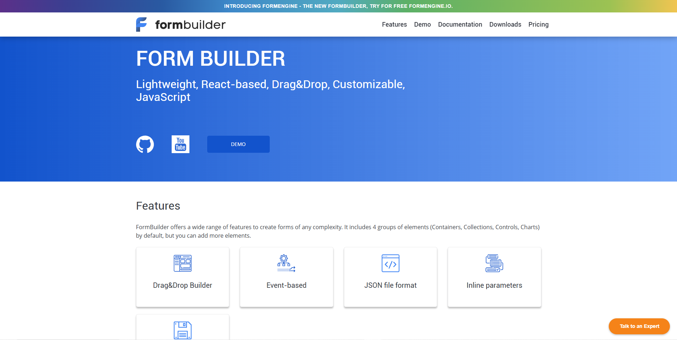The height and width of the screenshot is (340, 677).
Task: Open the GitHub repository icon
Action: [x=145, y=144]
